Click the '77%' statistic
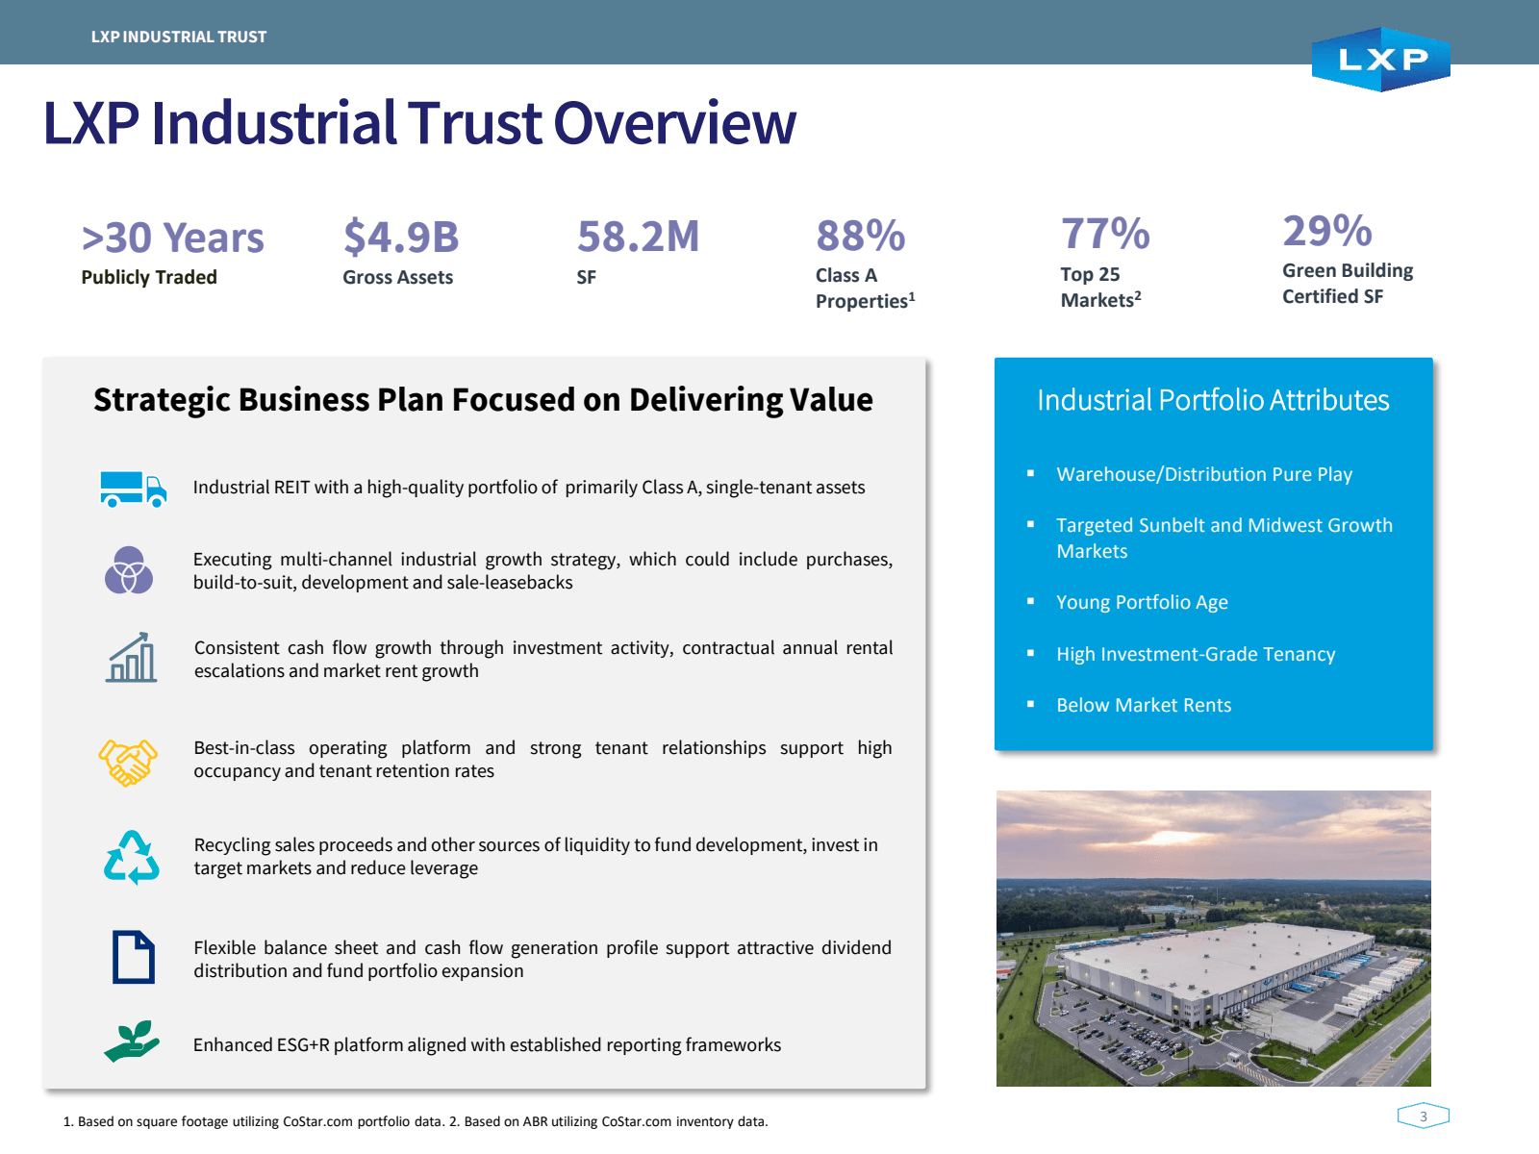 pyautogui.click(x=1105, y=234)
